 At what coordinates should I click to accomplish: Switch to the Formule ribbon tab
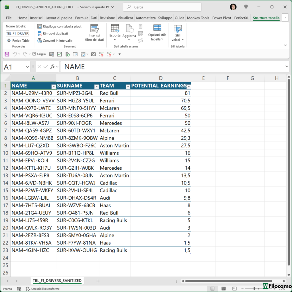pos(82,18)
